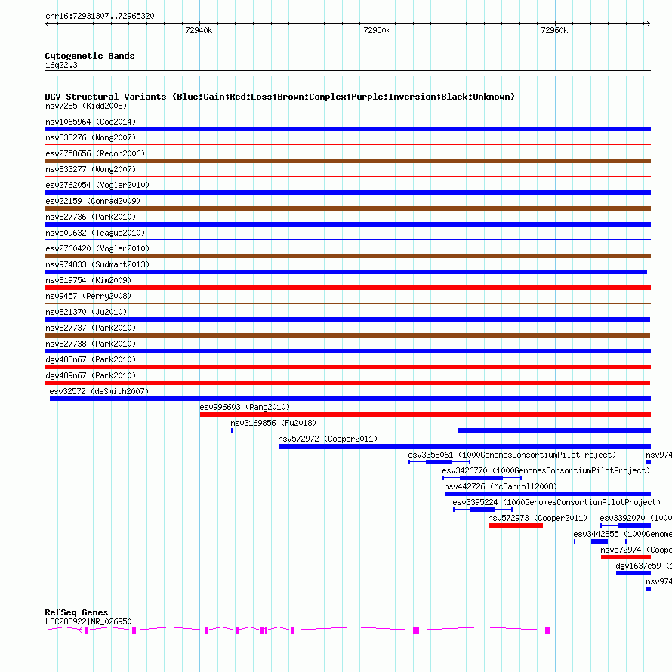Click nsv572973 (Cooper2011) variant label

click(538, 518)
